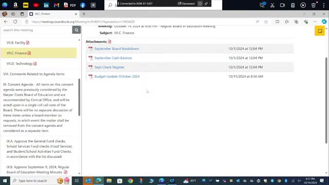
Task: Open the Favorites list in Edge toolbar
Action: click(x=287, y=22)
